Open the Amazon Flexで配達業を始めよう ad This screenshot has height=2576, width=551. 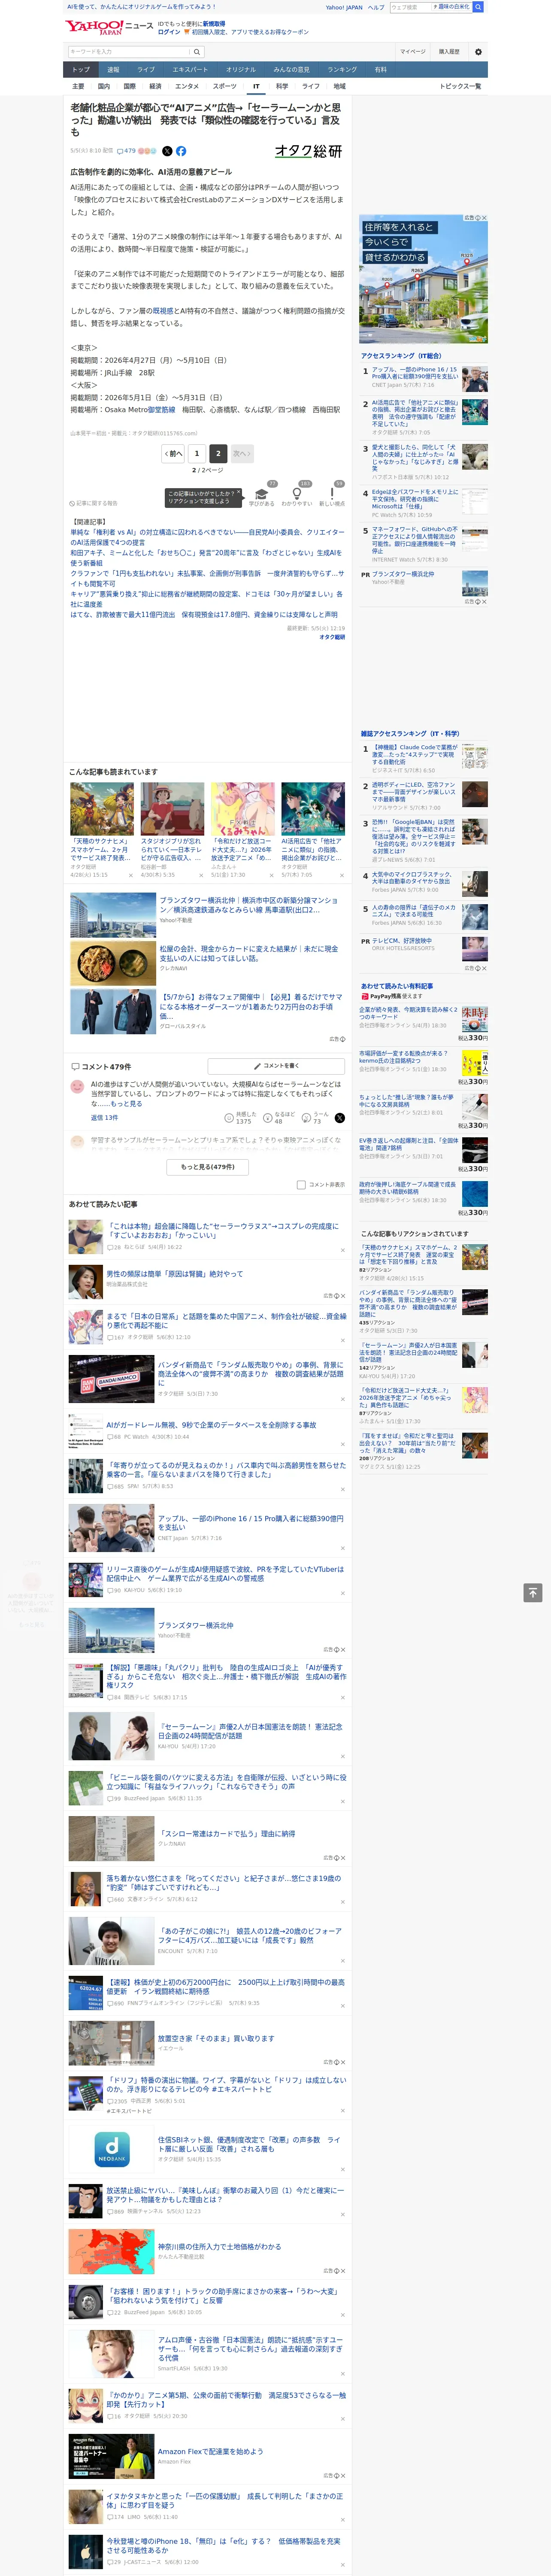pos(211,2451)
